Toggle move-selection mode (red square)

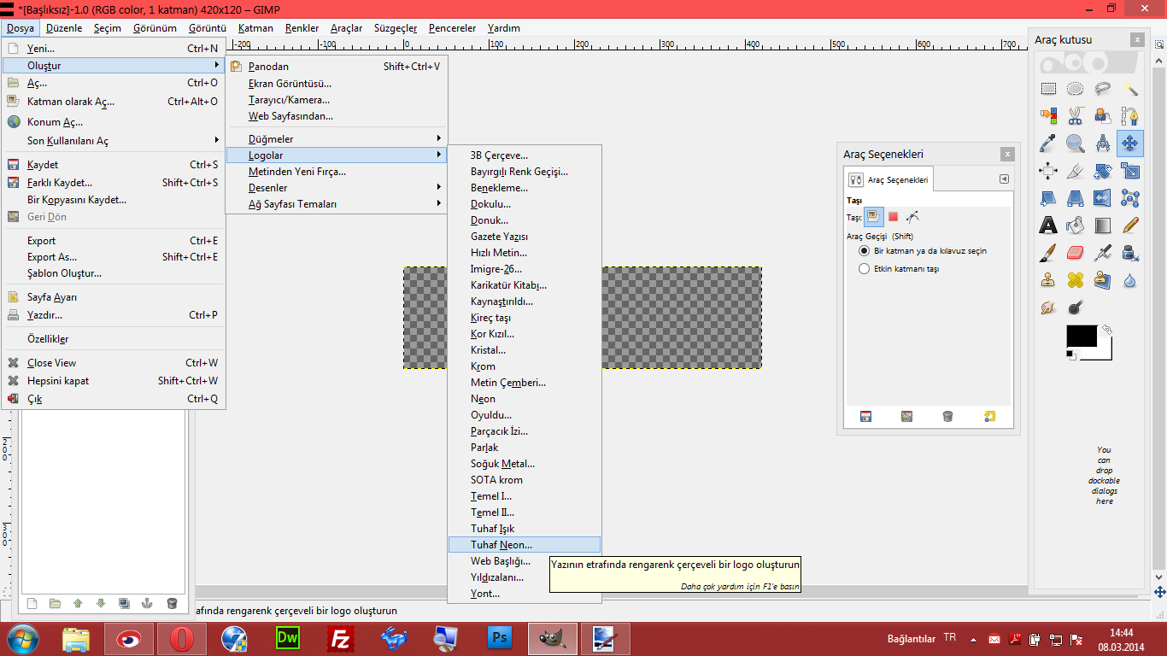[x=893, y=217]
